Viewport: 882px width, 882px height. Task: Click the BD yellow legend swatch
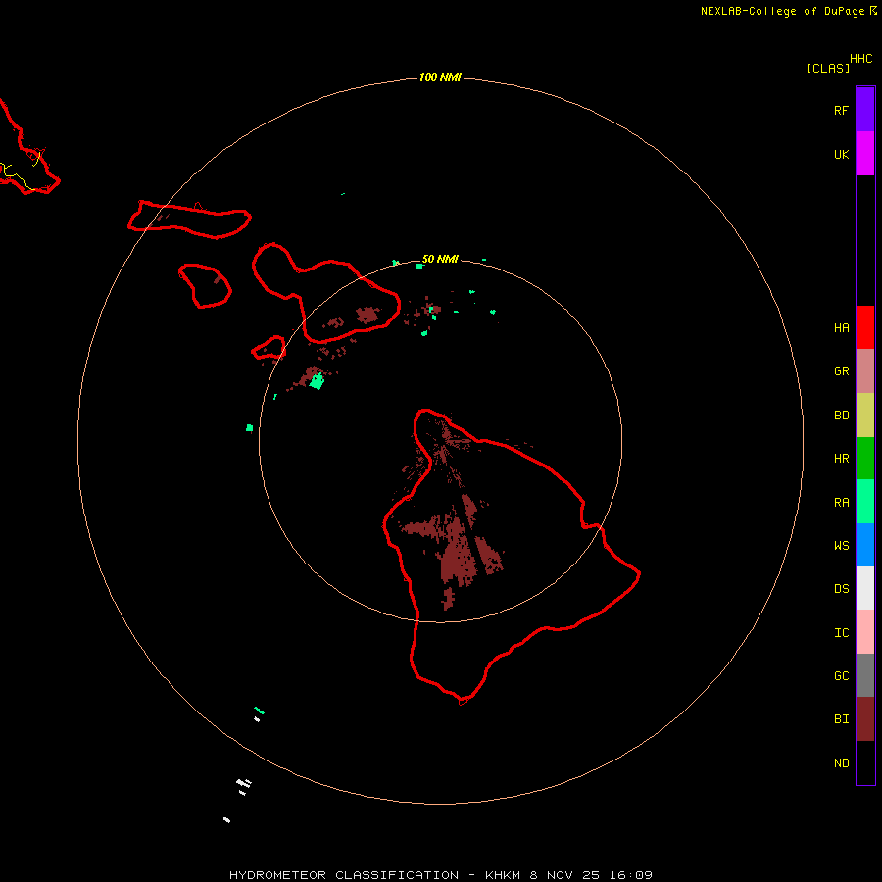click(865, 416)
